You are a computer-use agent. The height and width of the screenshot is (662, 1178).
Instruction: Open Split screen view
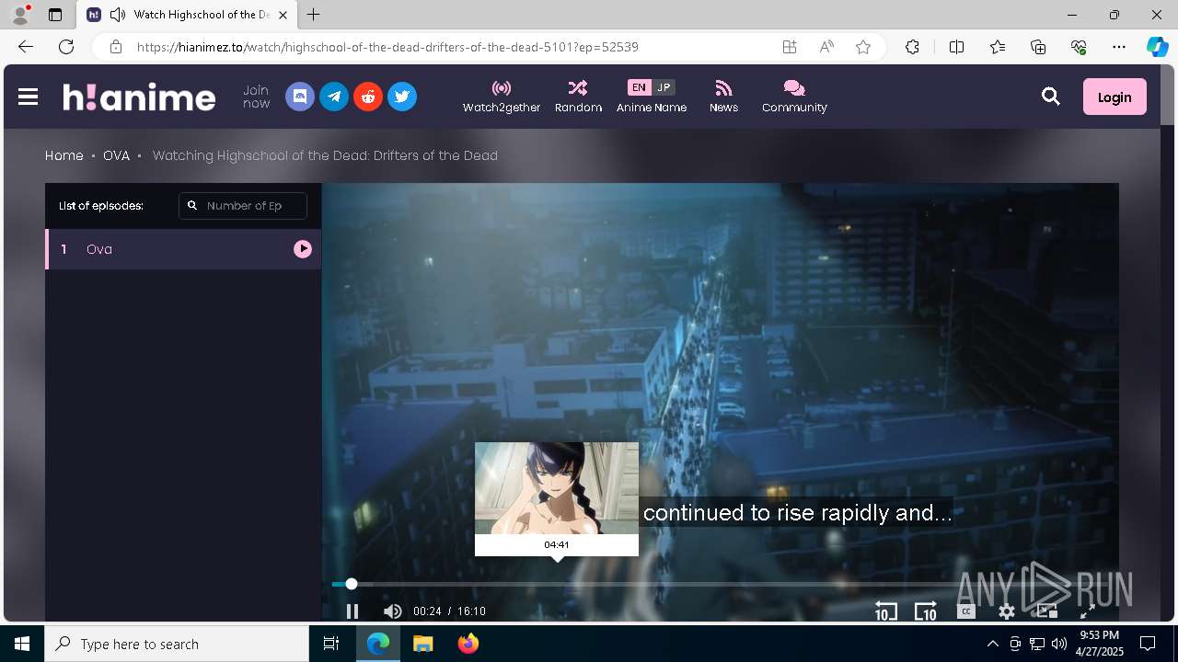pos(956,47)
